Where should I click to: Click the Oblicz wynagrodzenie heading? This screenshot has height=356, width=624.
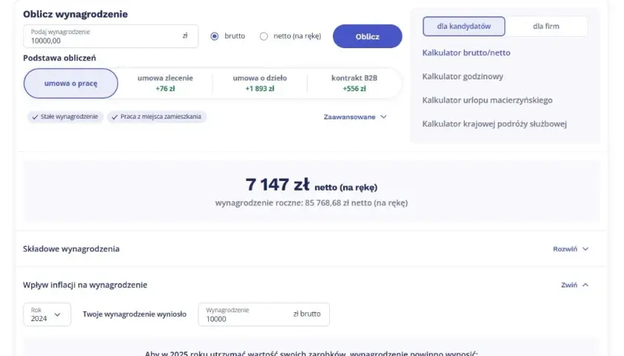(75, 14)
